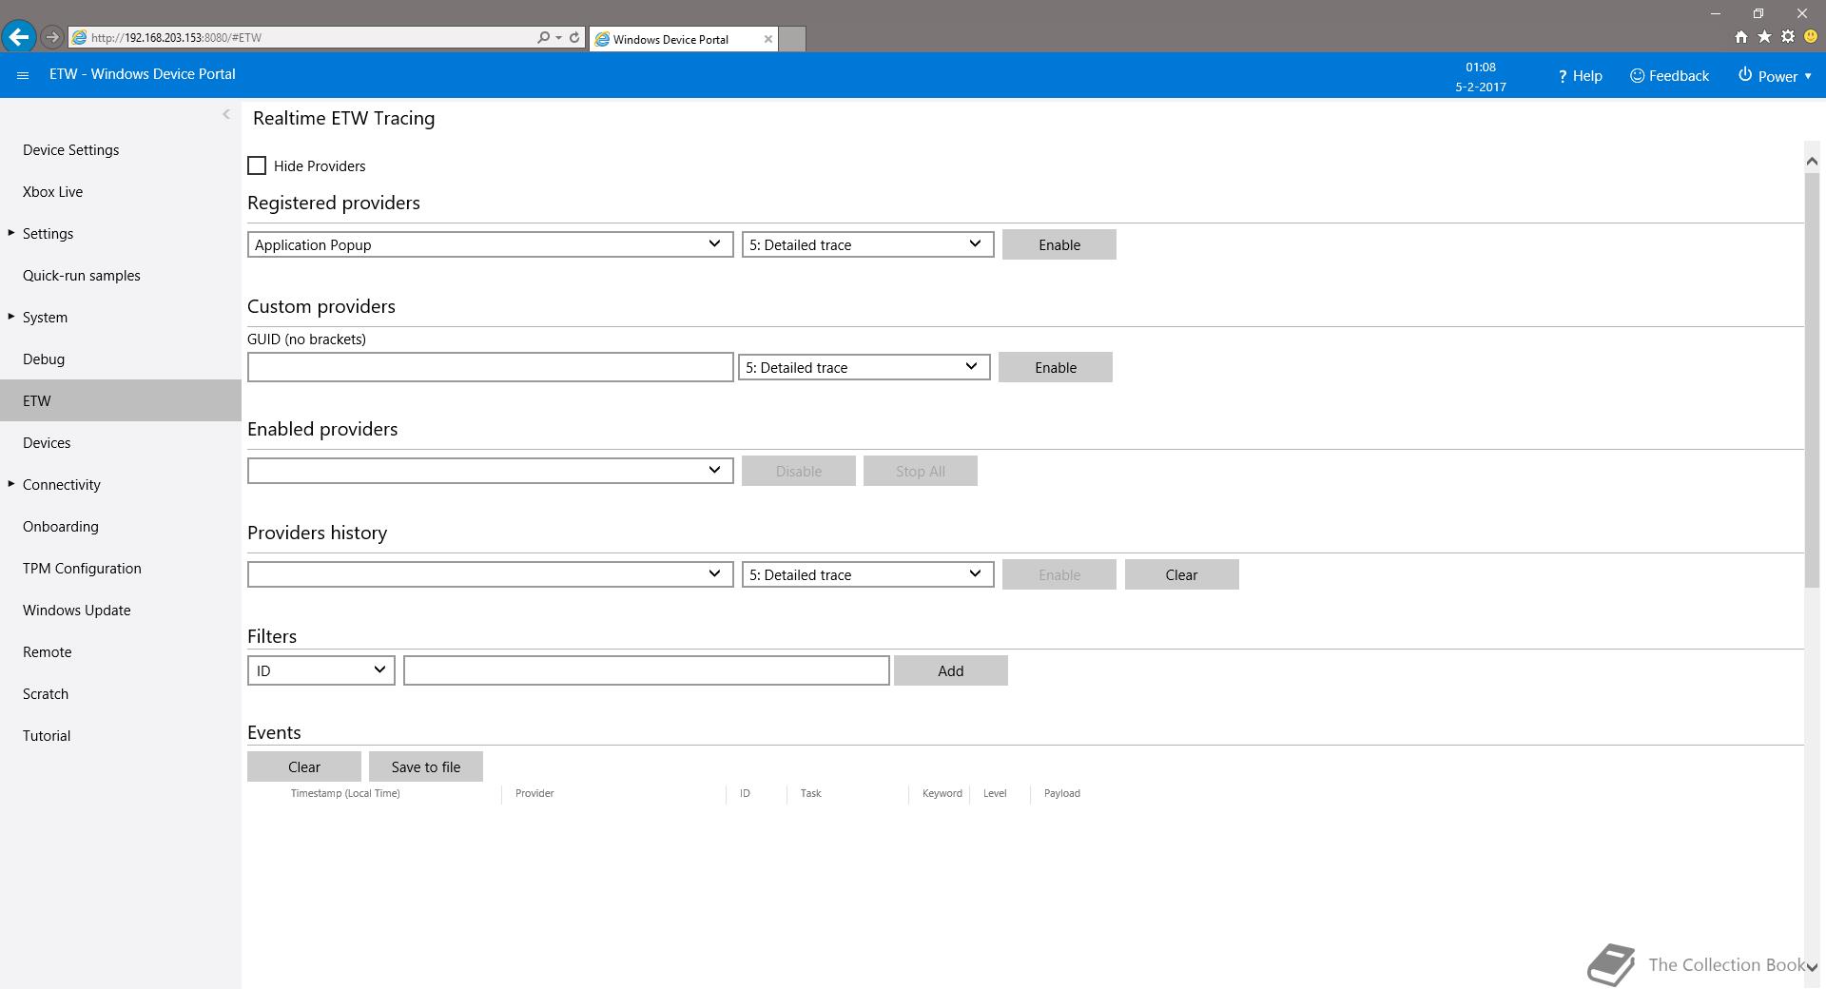Enable the selected registered provider

[x=1059, y=244]
